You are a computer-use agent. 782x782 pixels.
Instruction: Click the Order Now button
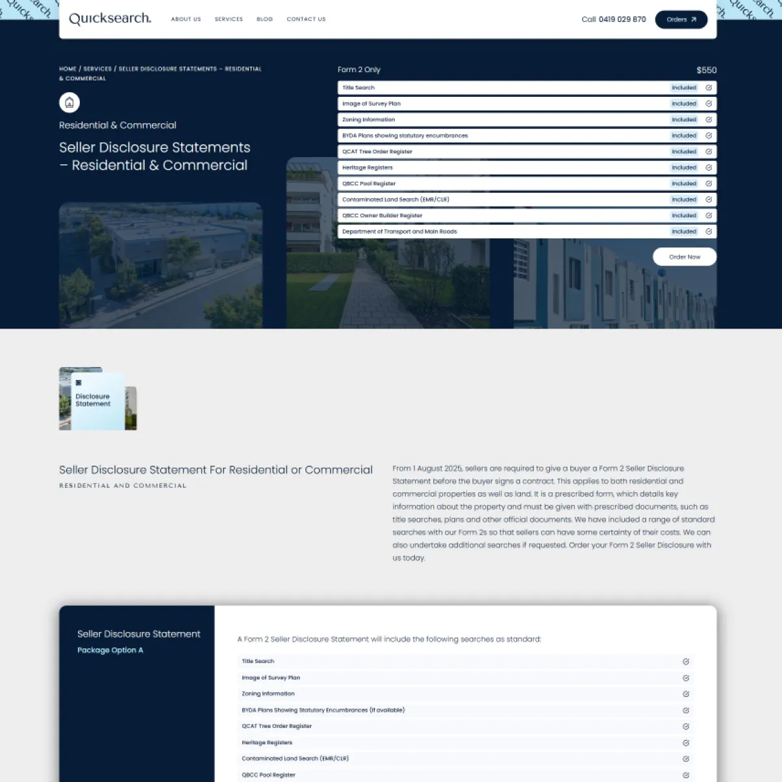tap(684, 257)
